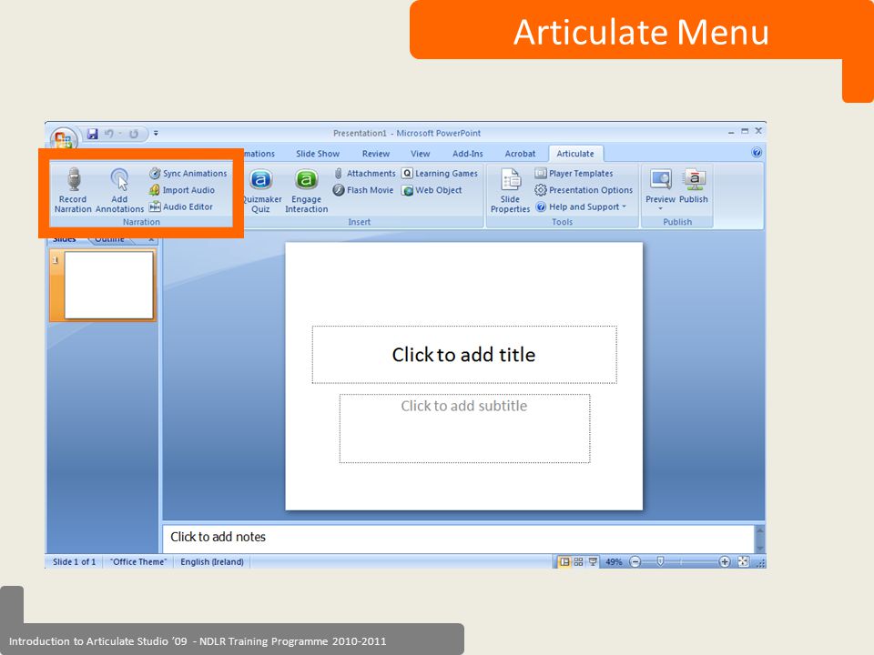
Task: Choose Import Audio
Action: pos(182,190)
